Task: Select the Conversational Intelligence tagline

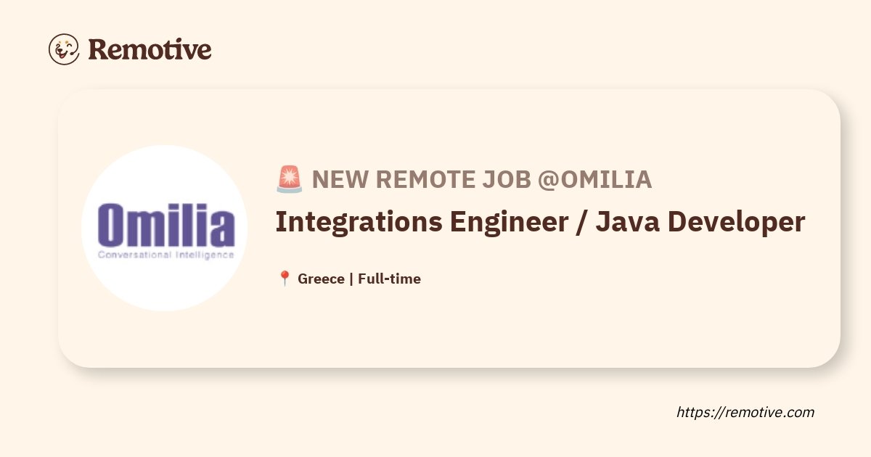Action: [166, 255]
